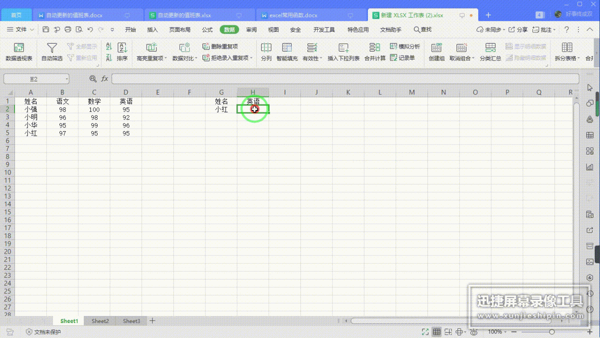Click the eye protection mode icon
Viewport: 600px width, 338px height.
coord(474,332)
